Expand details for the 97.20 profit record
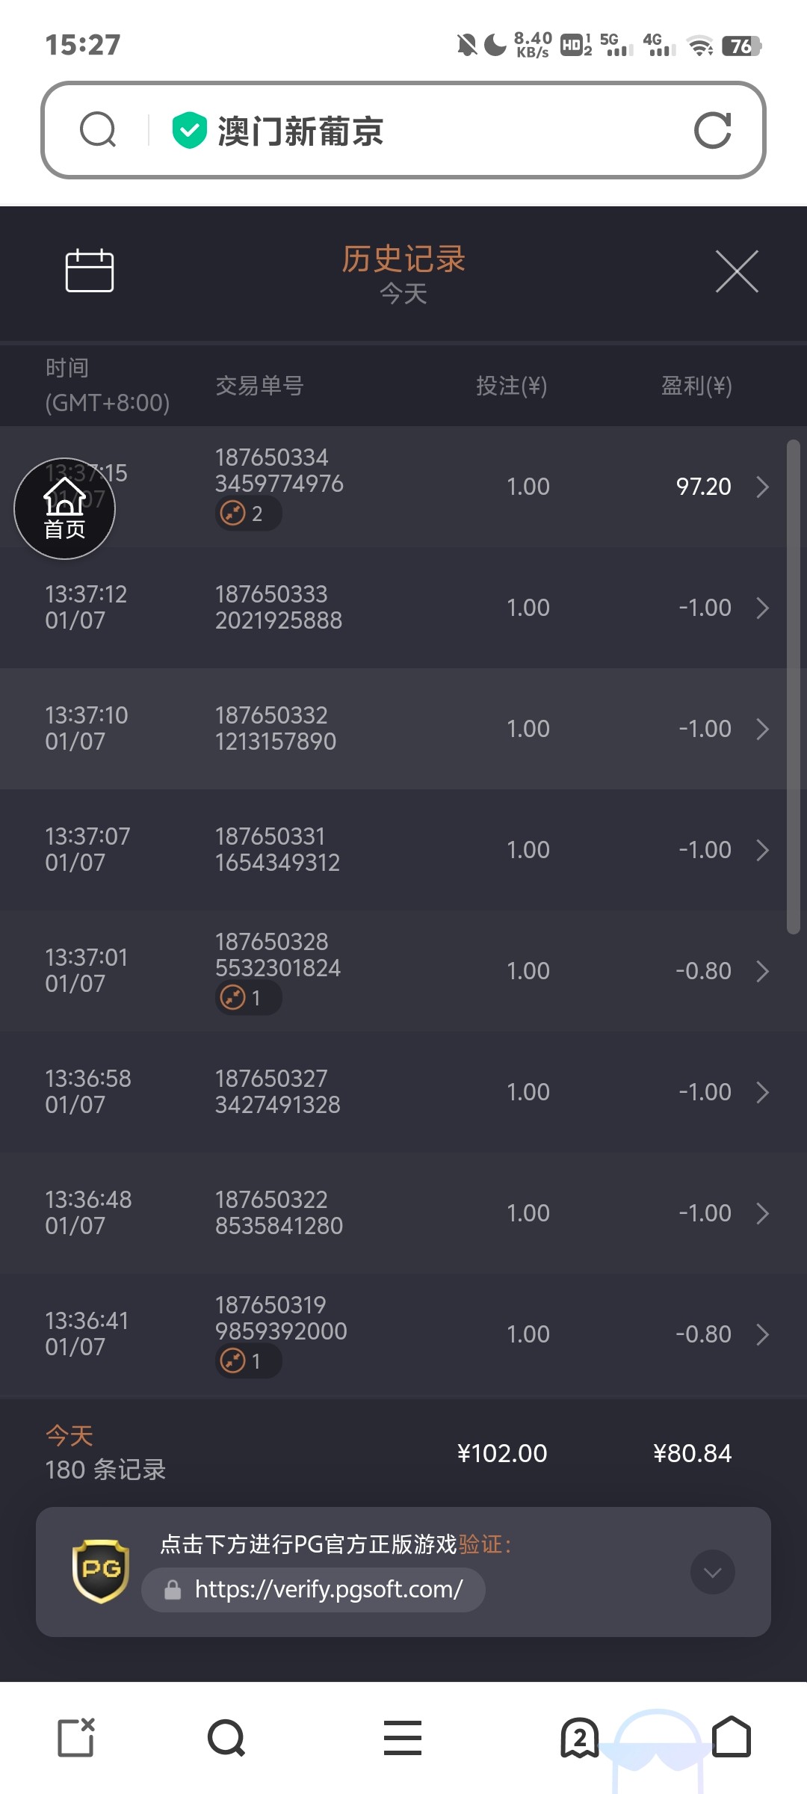This screenshot has height=1794, width=807. coord(762,487)
